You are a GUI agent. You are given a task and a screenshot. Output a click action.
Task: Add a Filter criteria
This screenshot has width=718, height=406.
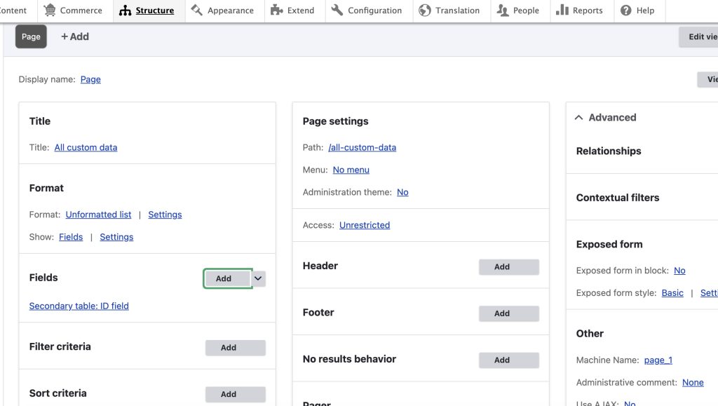click(236, 347)
